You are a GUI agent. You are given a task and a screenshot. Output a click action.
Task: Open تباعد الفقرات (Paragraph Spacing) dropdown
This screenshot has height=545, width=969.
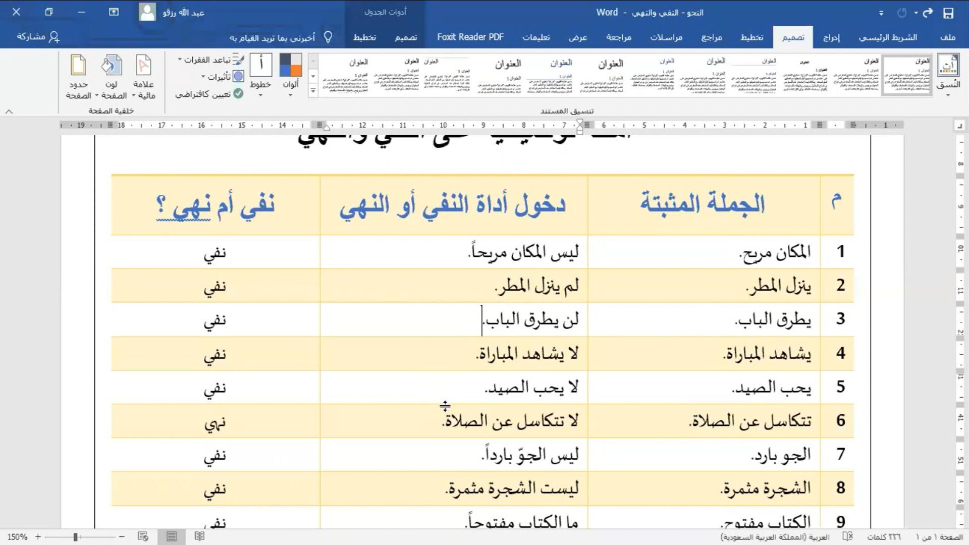[211, 60]
